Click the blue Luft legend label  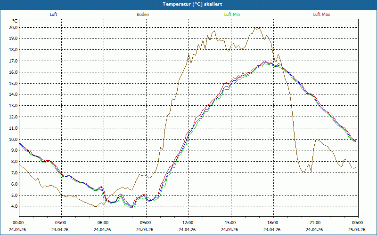pyautogui.click(x=53, y=15)
